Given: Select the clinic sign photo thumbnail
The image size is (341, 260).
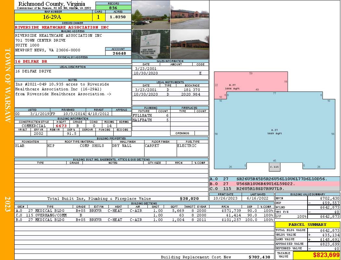Looking at the screenshot, I should click(151, 44).
